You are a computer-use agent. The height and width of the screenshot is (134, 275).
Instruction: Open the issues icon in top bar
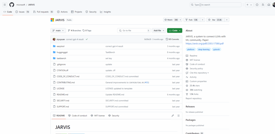[257, 5]
